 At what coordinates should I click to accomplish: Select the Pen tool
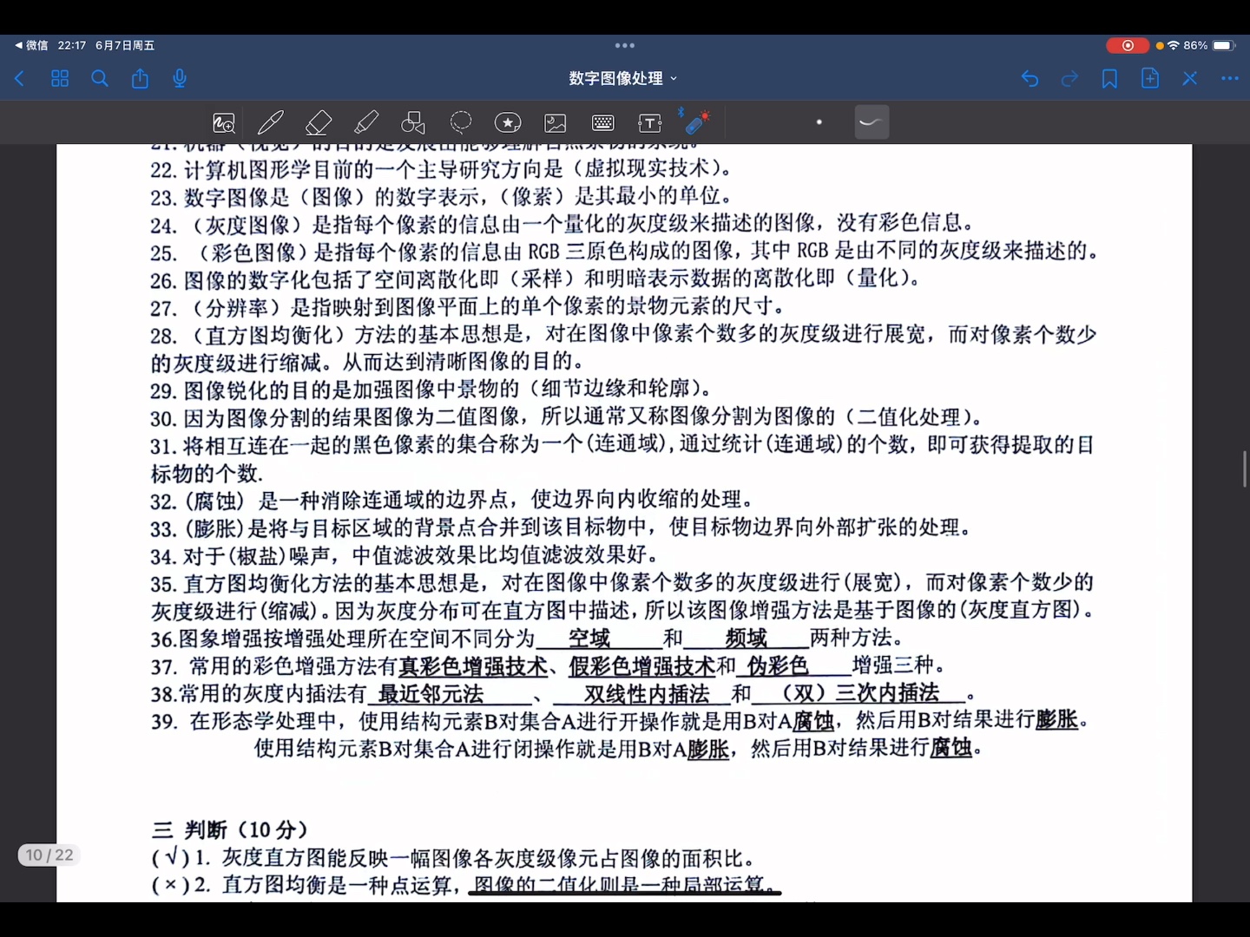pyautogui.click(x=271, y=122)
